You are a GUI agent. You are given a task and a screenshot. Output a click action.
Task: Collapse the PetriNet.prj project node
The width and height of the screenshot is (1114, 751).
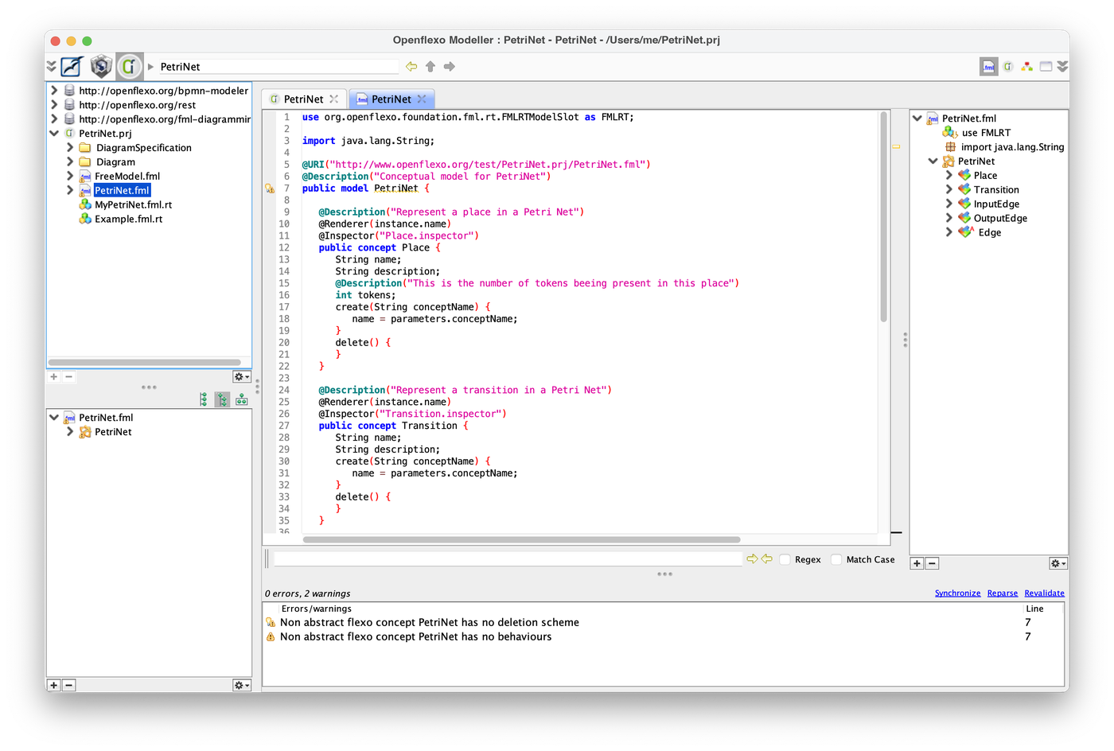[54, 134]
